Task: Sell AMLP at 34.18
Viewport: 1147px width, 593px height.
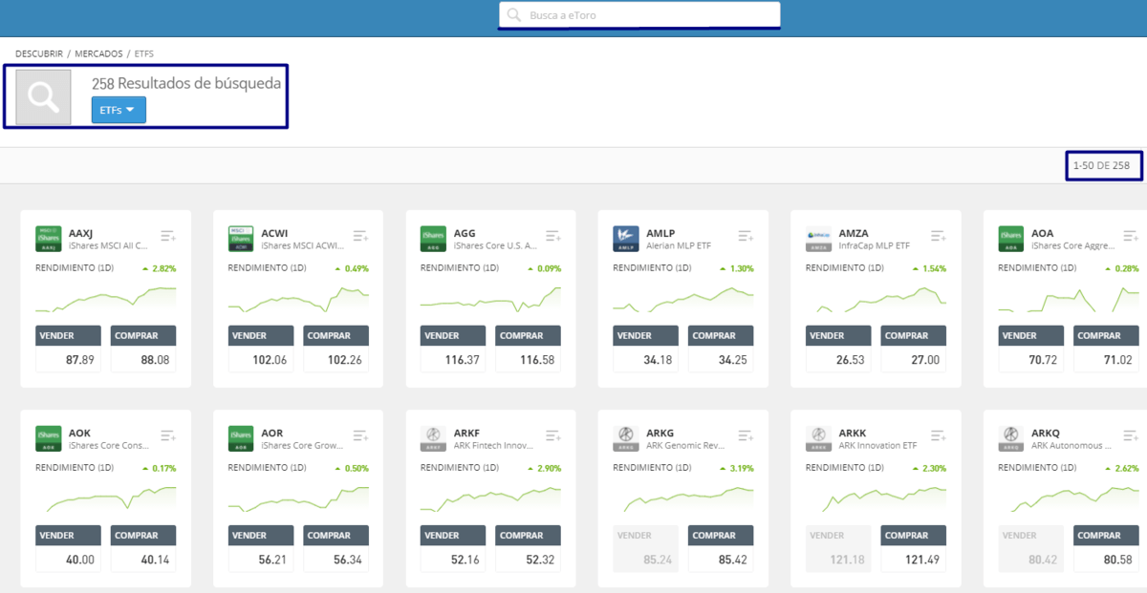Action: click(647, 349)
